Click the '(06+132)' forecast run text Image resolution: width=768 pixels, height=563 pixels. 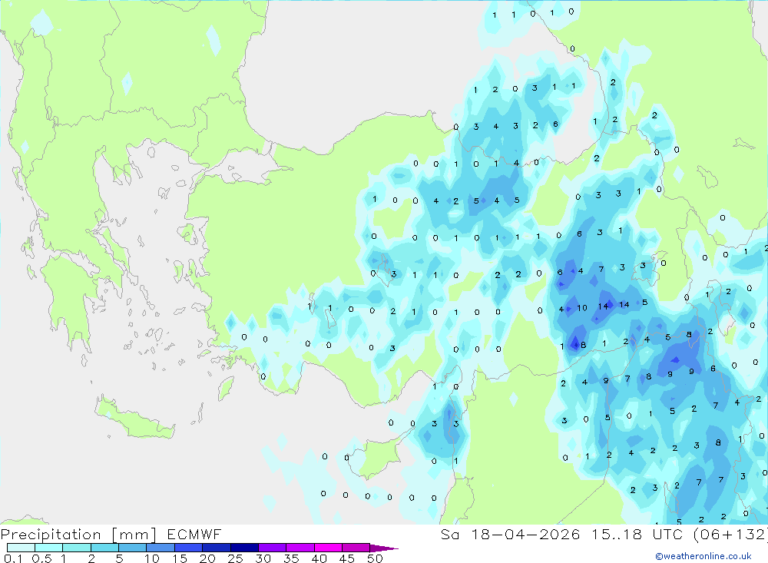731,535
